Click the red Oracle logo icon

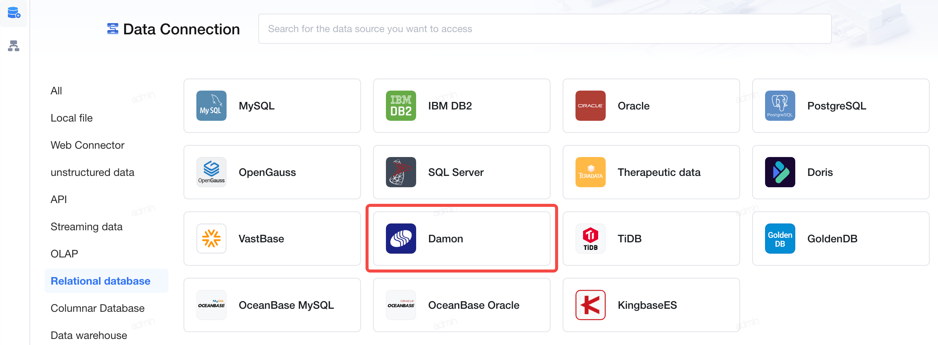(x=591, y=106)
